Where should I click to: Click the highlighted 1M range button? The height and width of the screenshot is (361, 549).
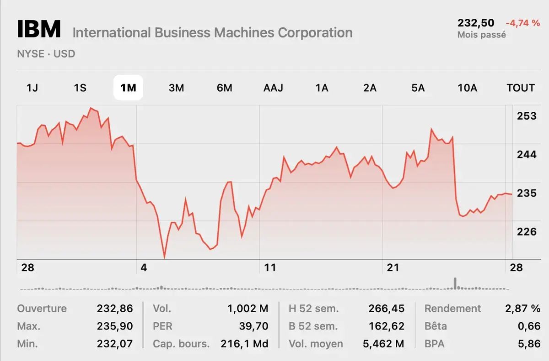128,88
